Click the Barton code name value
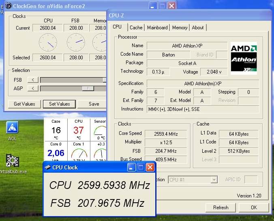The width and height of the screenshot is (274, 221). coord(169,55)
